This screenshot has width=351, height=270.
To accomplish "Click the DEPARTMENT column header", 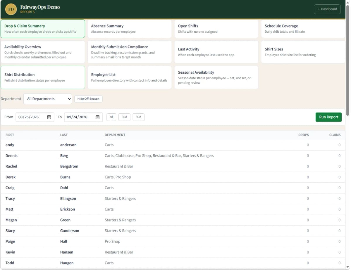I will click(115, 135).
